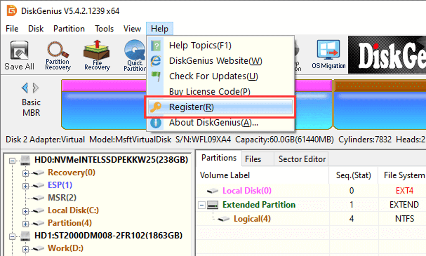
Task: Collapse the HD0 NVMe disk tree node
Action: click(x=12, y=161)
